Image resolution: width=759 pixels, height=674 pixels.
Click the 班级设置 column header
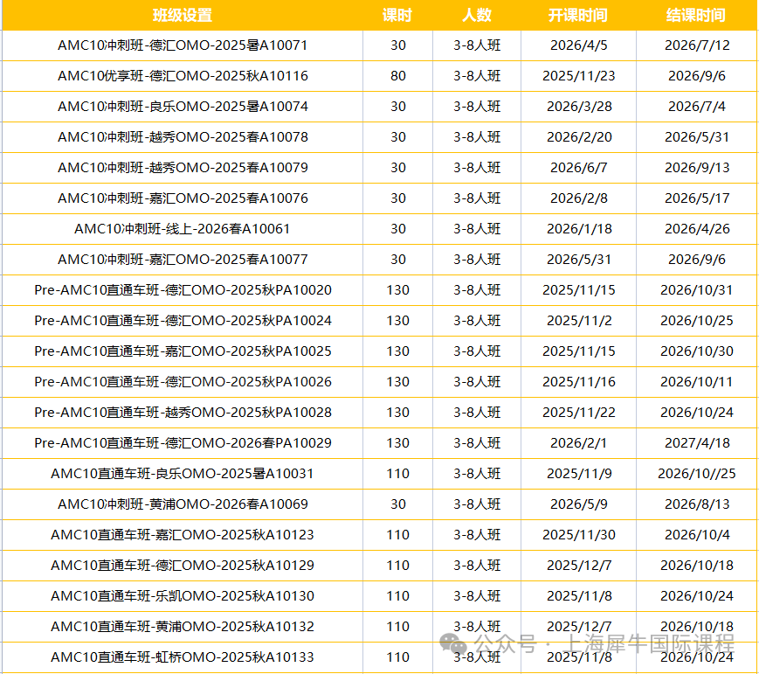pos(182,15)
